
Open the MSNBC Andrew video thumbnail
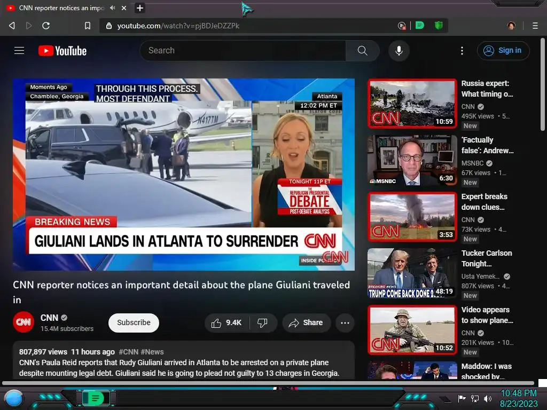[412, 160]
